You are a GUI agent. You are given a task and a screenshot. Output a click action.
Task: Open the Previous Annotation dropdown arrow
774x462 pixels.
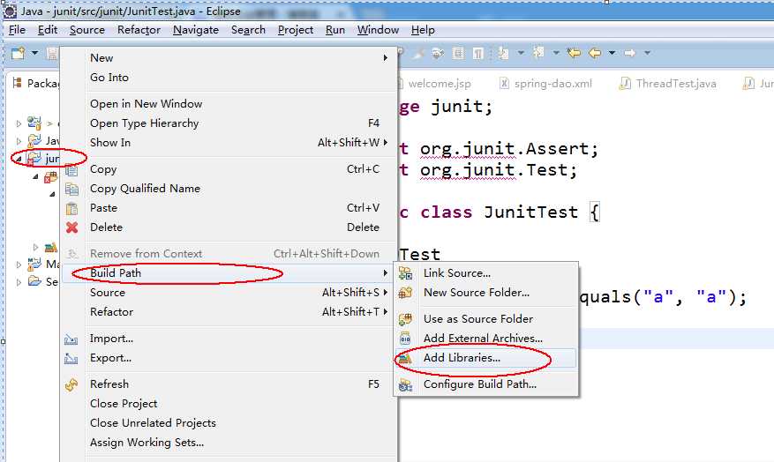[x=556, y=53]
